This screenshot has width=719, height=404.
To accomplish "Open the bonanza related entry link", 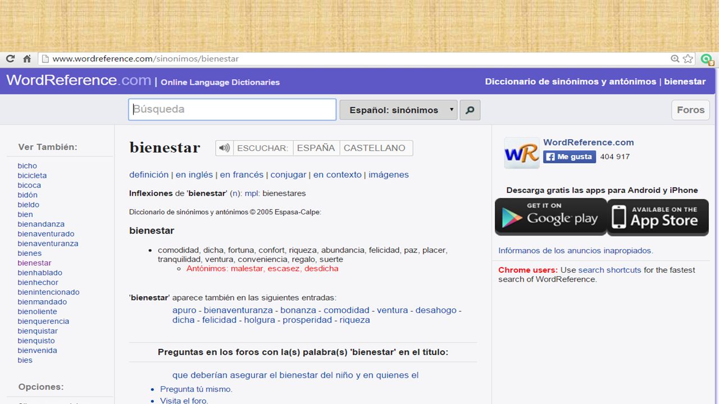I will click(x=298, y=310).
